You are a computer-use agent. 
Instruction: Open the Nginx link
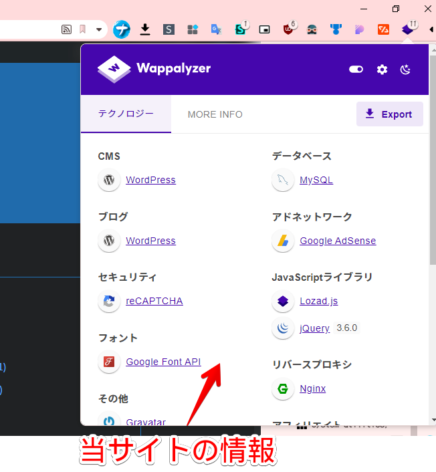point(312,388)
